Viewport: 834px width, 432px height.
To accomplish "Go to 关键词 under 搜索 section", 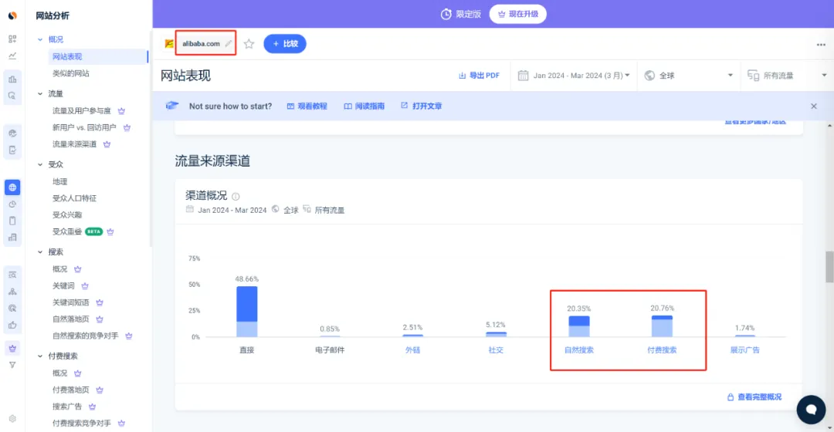I will pos(65,285).
